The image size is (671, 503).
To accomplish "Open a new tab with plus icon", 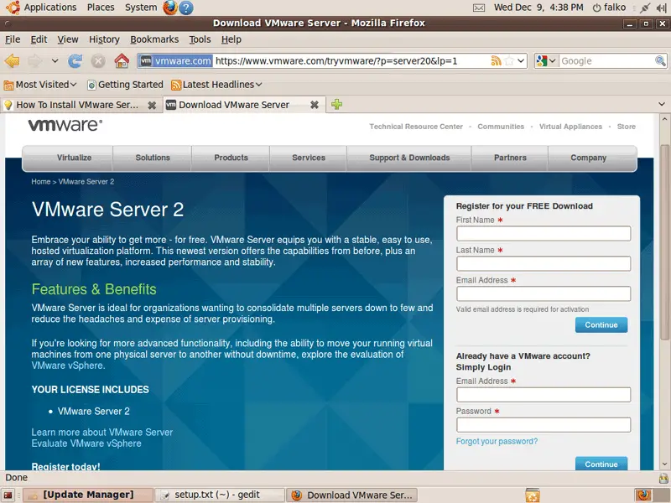I will tap(337, 104).
